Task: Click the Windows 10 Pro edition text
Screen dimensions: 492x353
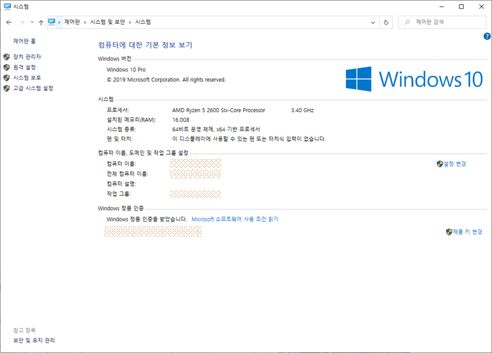Action: (126, 70)
